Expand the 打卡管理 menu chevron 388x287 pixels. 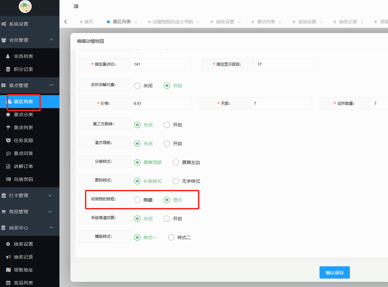(x=50, y=195)
